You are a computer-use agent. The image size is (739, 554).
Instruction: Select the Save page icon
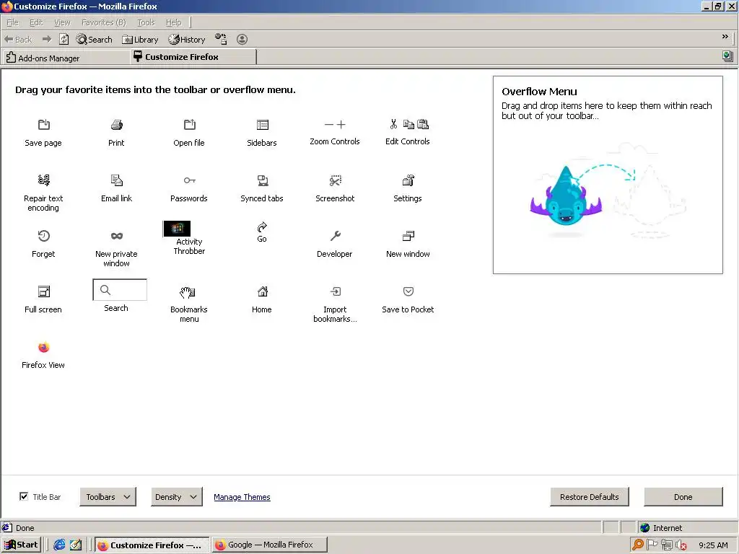tap(43, 124)
